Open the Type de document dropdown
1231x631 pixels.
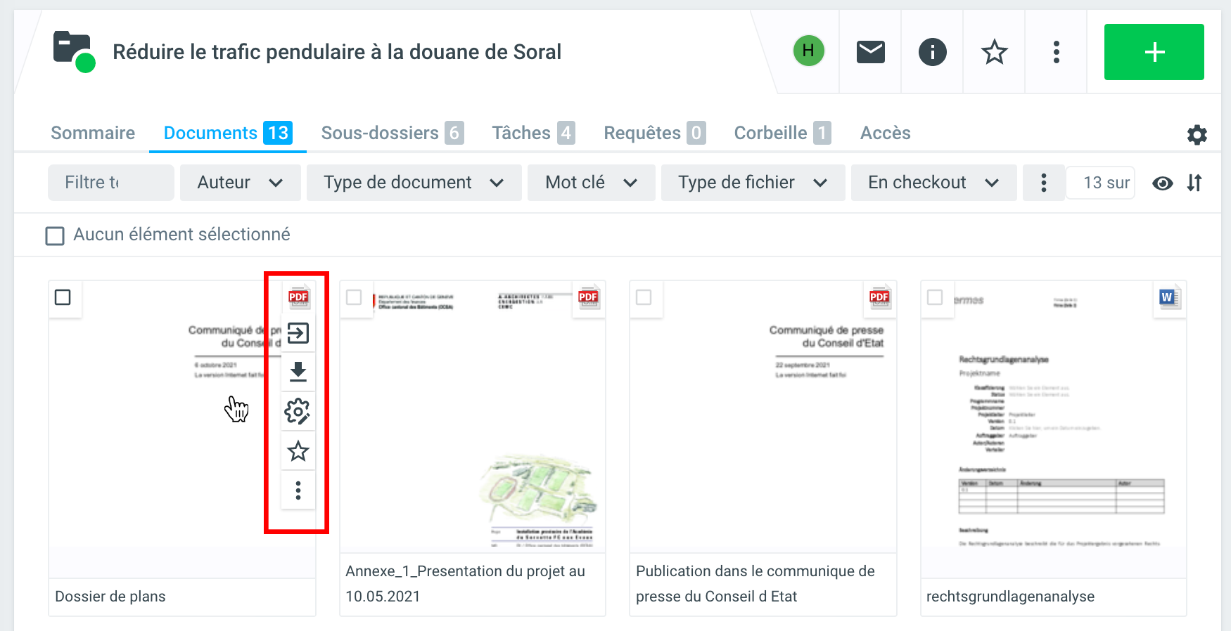[414, 183]
